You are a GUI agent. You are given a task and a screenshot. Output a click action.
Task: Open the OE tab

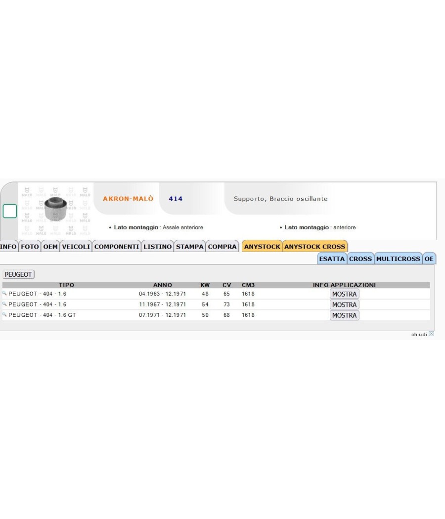pyautogui.click(x=429, y=259)
